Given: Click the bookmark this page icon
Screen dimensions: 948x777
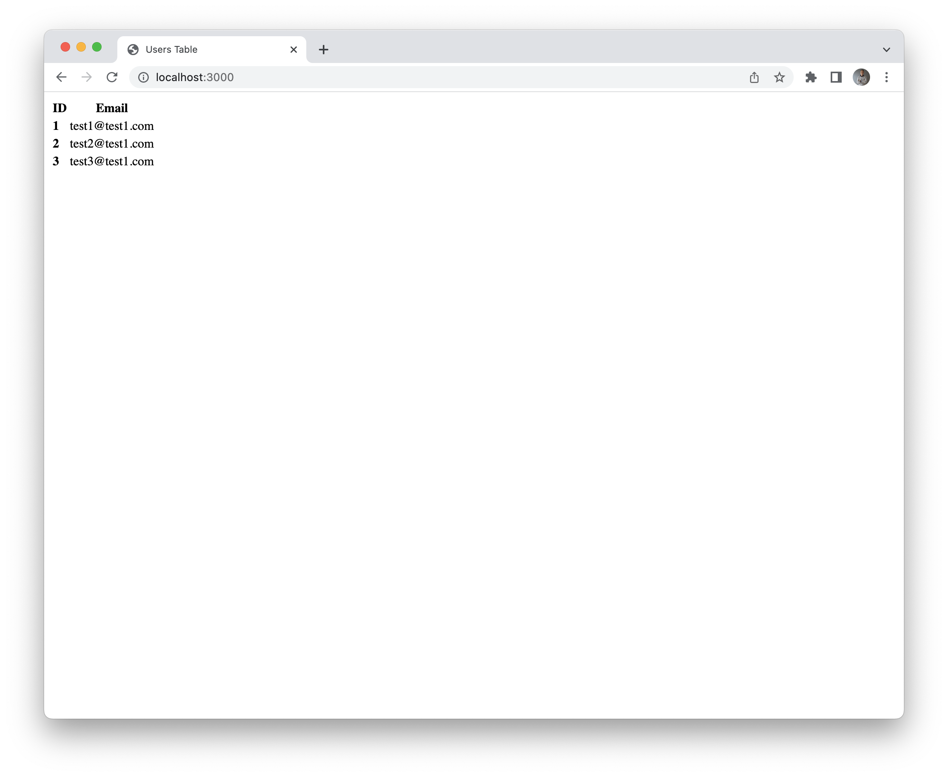Looking at the screenshot, I should [x=780, y=76].
